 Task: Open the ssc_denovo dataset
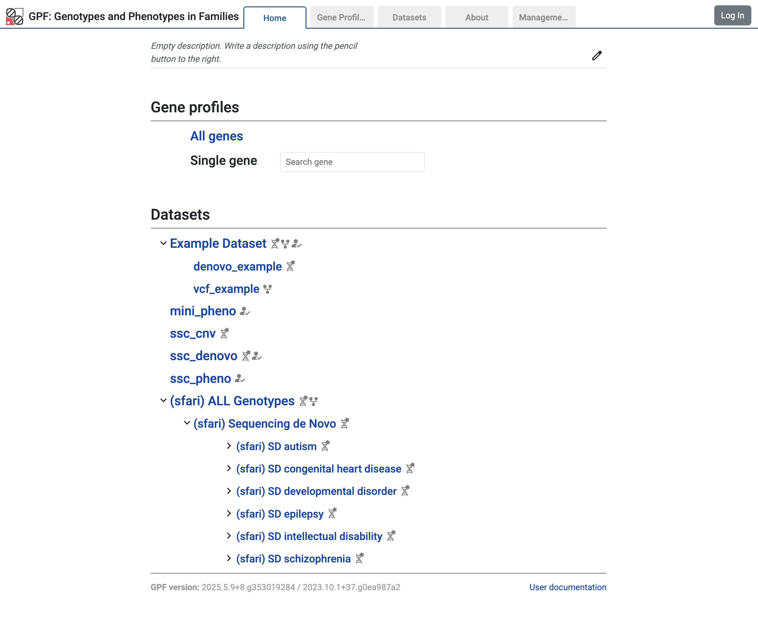[x=204, y=356]
